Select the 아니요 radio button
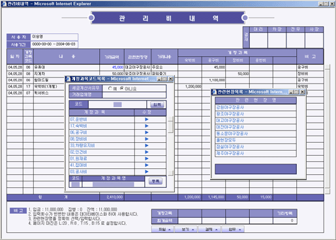This screenshot has width=336, height=240. tap(121, 88)
